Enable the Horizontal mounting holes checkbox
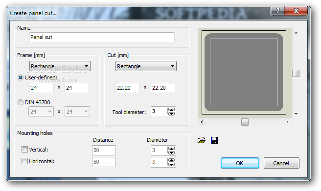Image resolution: width=321 pixels, height=191 pixels. (24, 161)
